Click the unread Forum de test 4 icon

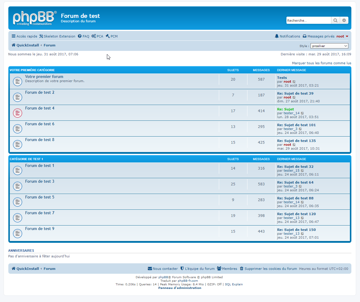[18, 113]
